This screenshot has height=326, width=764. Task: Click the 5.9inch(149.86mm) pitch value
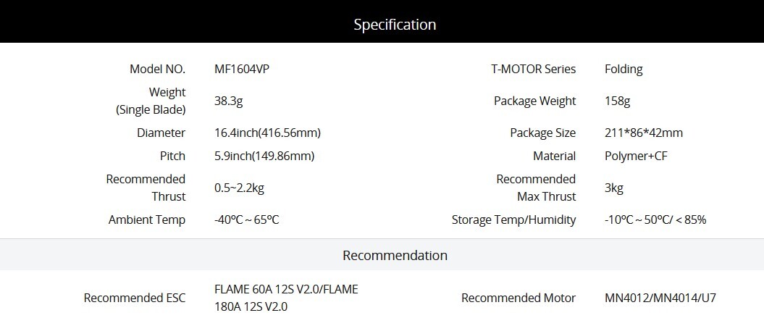tap(264, 156)
